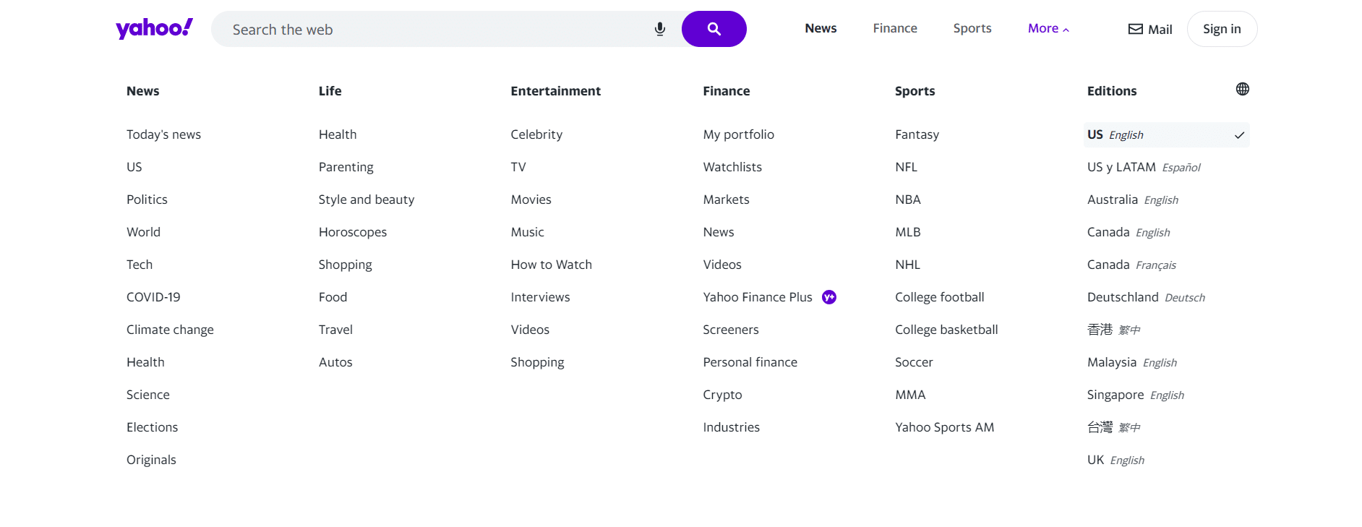Open Mail via the envelope icon
1362x527 pixels.
click(x=1136, y=29)
